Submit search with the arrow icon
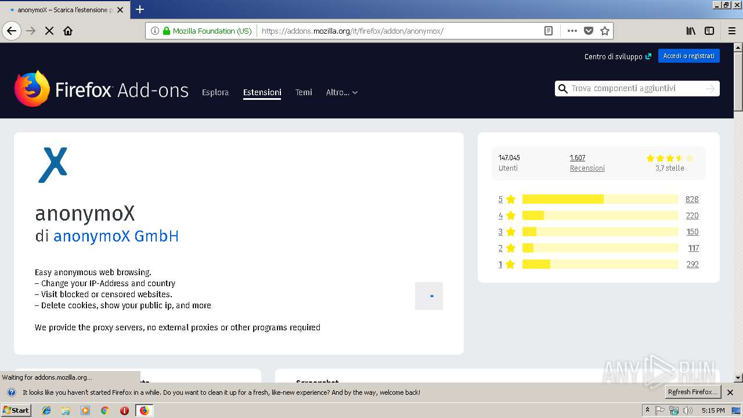The height and width of the screenshot is (418, 743). (x=710, y=88)
